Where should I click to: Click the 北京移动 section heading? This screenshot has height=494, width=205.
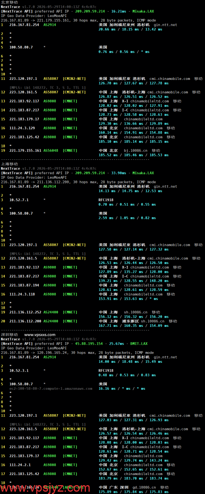(x=9, y=2)
